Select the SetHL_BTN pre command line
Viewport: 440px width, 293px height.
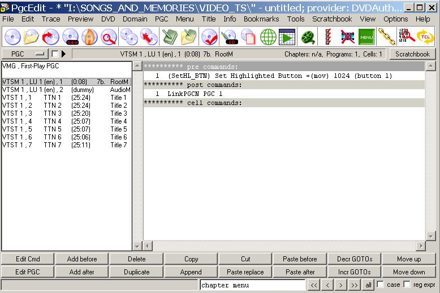point(284,76)
